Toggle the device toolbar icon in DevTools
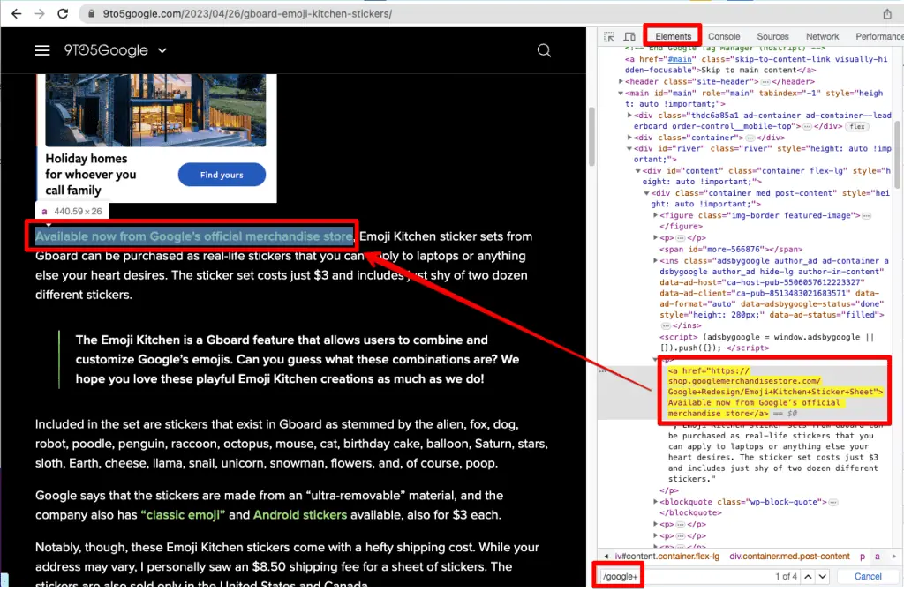This screenshot has height=591, width=904. coord(629,36)
